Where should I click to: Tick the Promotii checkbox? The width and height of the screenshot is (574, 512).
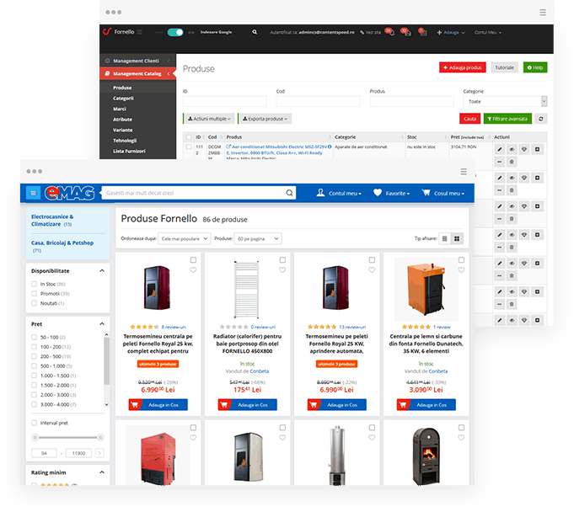(35, 294)
